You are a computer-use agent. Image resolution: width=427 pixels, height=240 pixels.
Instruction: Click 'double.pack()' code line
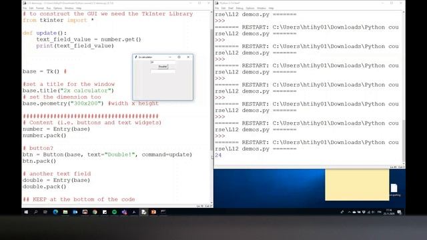45,187
